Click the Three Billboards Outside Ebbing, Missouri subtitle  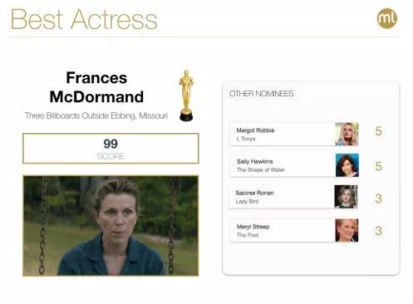[96, 115]
